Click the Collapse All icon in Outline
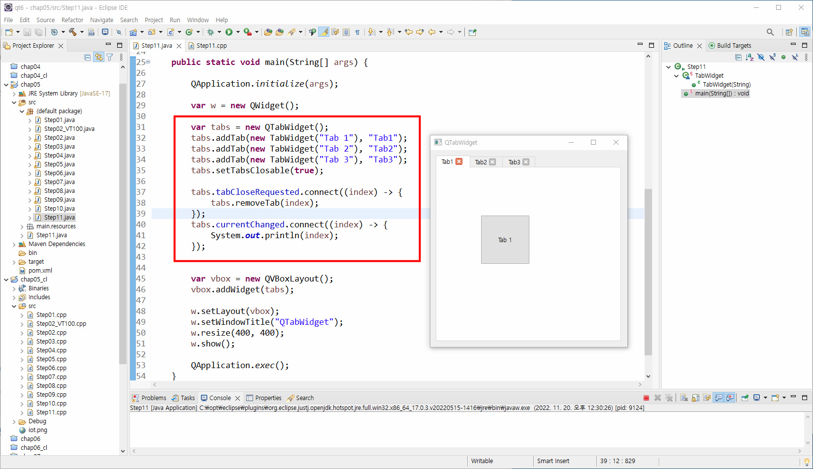This screenshot has height=469, width=813. click(738, 57)
